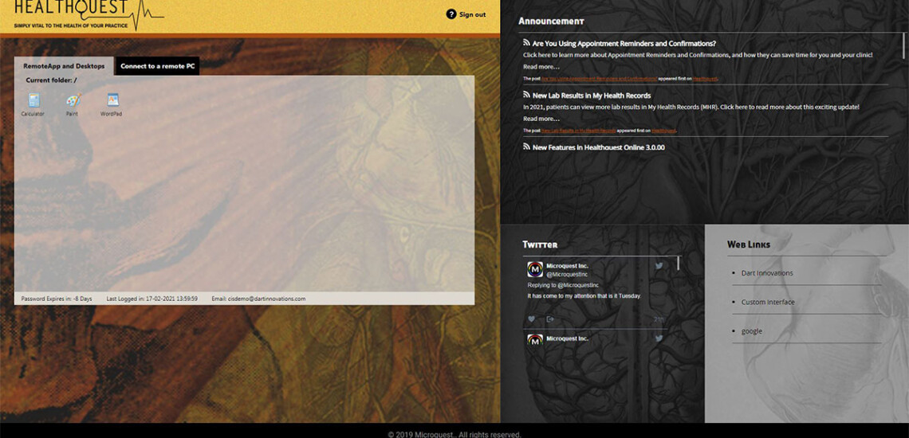Launch the Calculator remote app

pyautogui.click(x=33, y=101)
